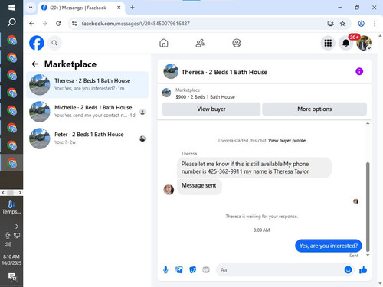Go back using the Marketplace back arrow
The height and width of the screenshot is (287, 383).
[x=35, y=64]
